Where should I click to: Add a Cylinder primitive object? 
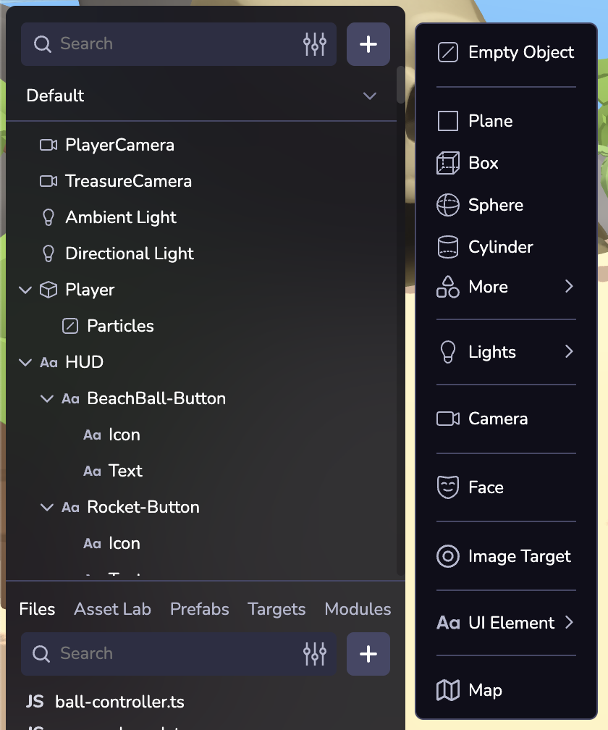(500, 247)
